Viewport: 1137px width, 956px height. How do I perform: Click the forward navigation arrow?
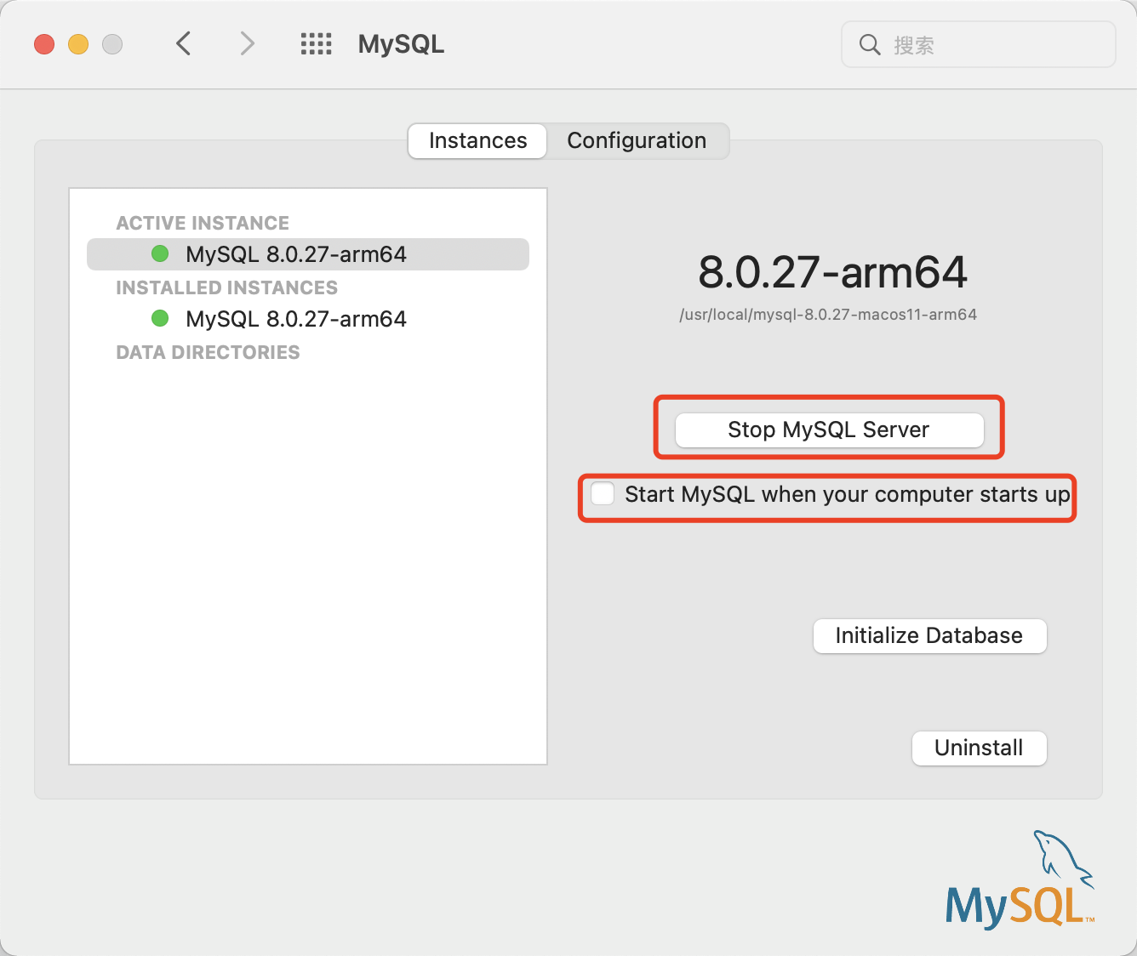(x=246, y=43)
